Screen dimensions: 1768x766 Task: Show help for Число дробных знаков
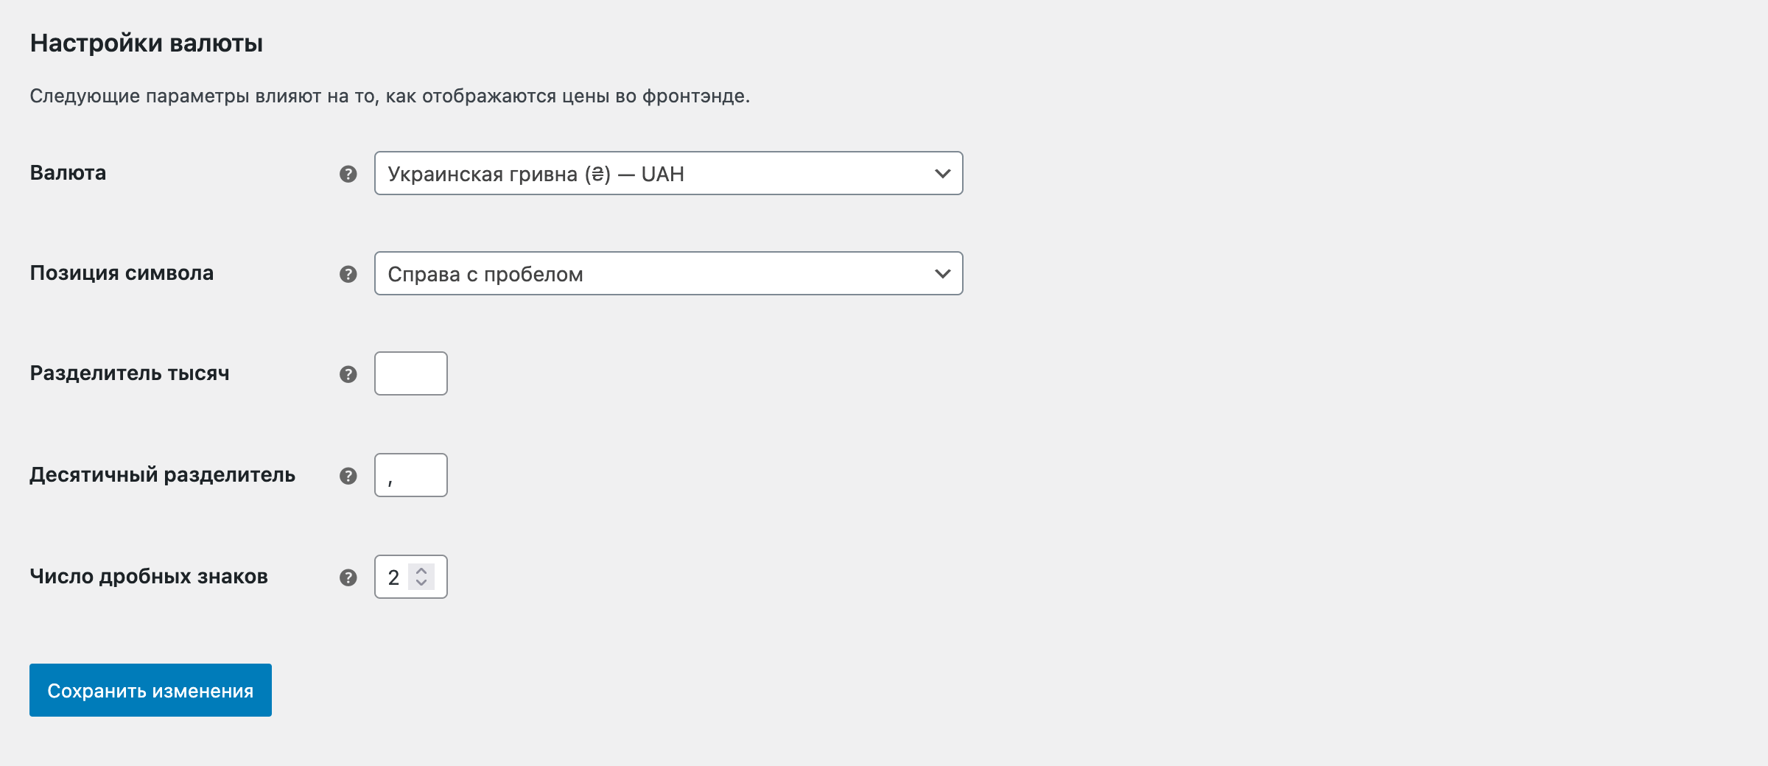pos(348,577)
